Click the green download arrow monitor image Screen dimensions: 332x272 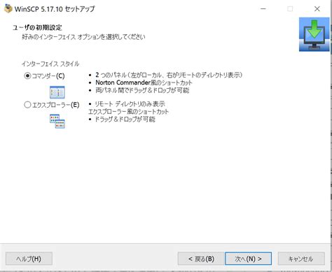(314, 34)
